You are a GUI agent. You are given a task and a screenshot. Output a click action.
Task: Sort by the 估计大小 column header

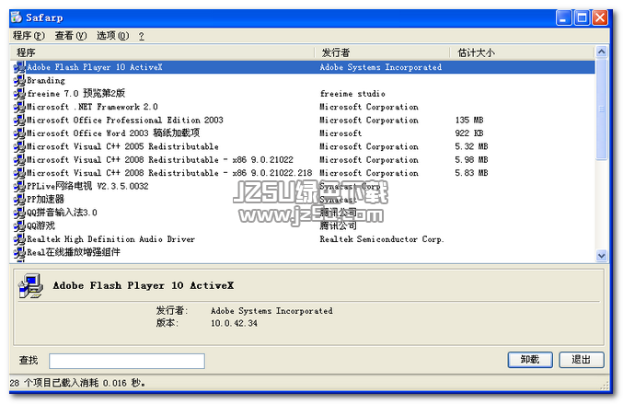point(522,52)
